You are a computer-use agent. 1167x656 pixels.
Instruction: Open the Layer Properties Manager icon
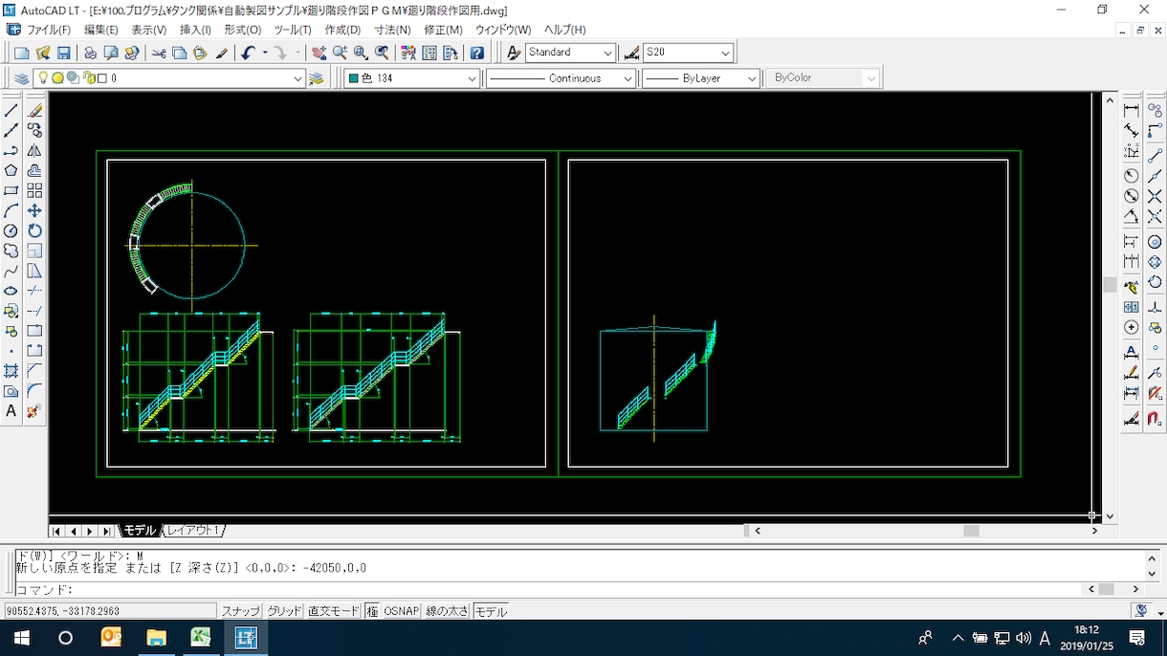click(x=21, y=78)
